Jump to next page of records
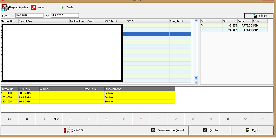The image size is (276, 139). [89, 119]
